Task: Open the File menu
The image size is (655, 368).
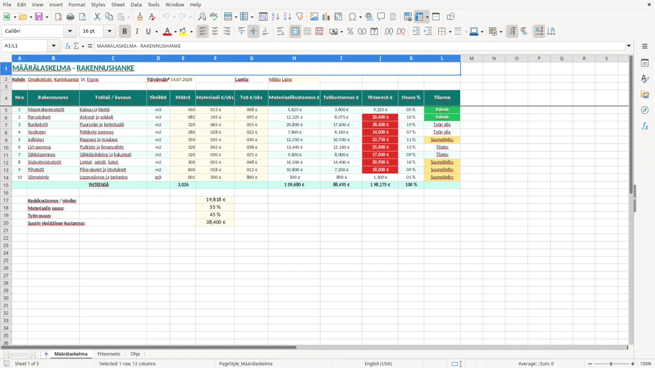Action: pyautogui.click(x=7, y=4)
